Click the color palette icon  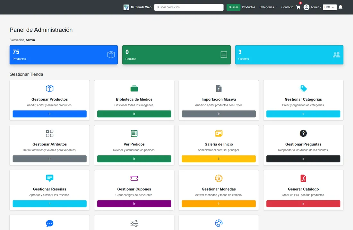pos(219,223)
